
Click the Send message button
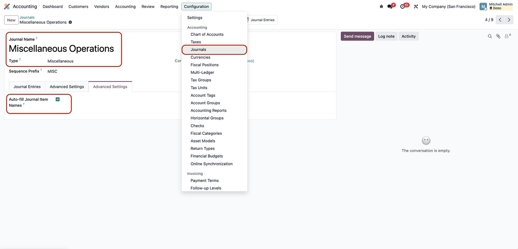point(357,36)
